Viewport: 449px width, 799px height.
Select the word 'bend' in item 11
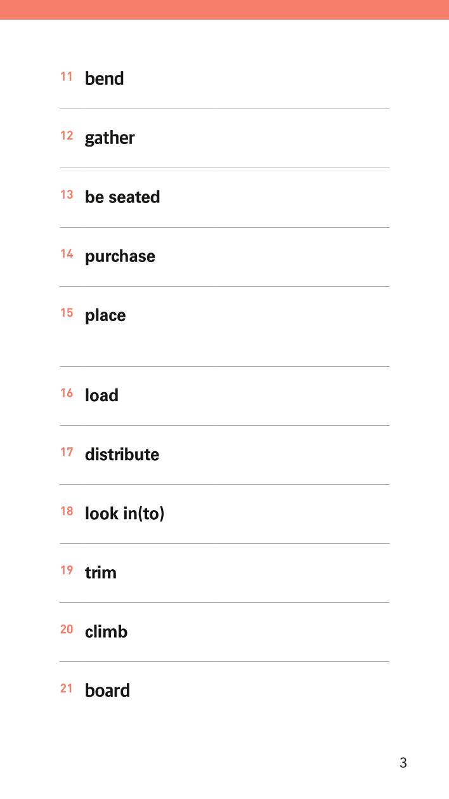pyautogui.click(x=105, y=79)
